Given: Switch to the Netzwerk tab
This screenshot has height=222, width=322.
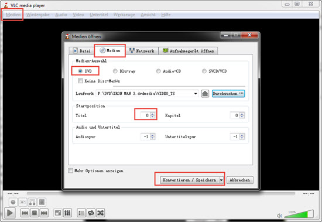Looking at the screenshot, I should point(142,51).
